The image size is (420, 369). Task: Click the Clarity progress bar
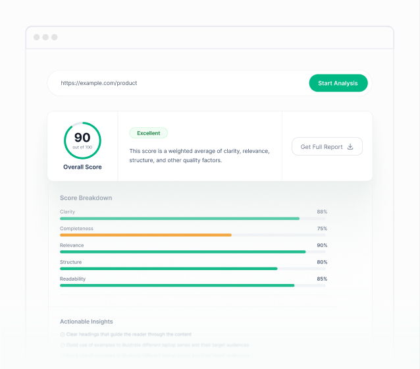[x=193, y=219]
